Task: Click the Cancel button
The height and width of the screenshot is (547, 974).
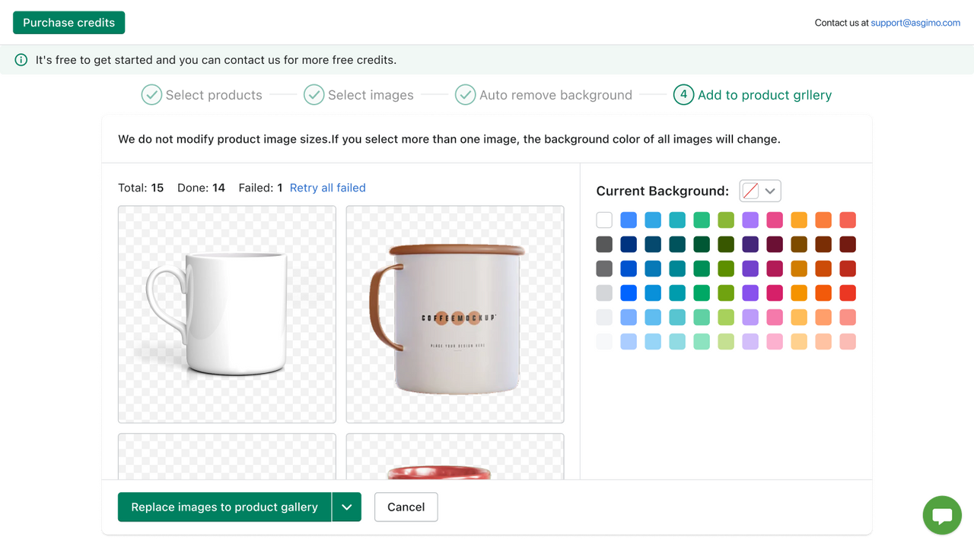Action: click(406, 507)
